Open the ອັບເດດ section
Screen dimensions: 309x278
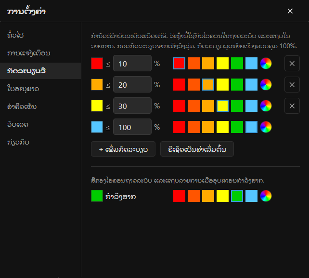click(x=40, y=124)
